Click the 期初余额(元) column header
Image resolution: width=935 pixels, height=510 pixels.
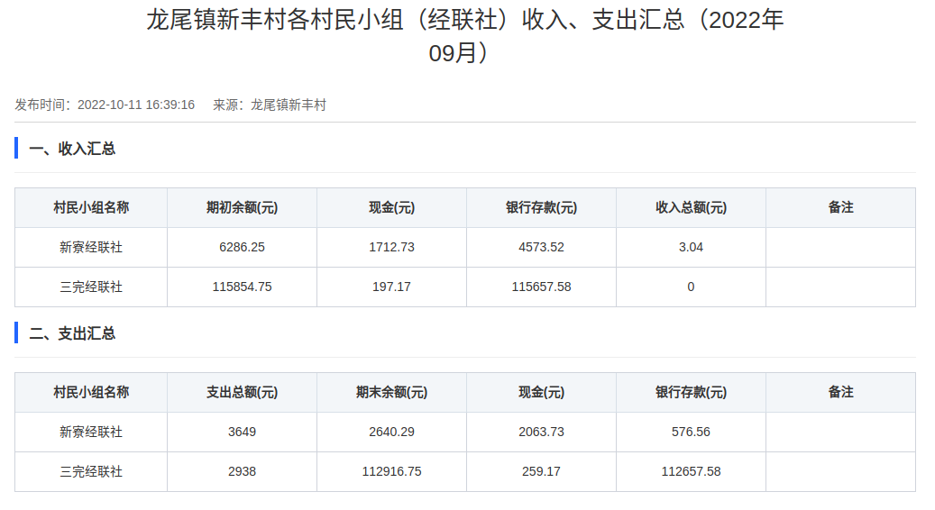tap(243, 207)
